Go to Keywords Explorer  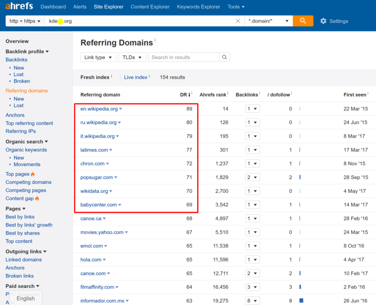coord(199,7)
